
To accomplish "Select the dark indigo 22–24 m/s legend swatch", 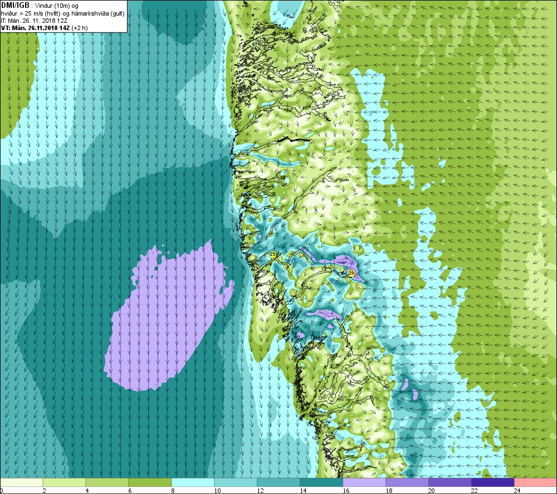I will point(493,482).
